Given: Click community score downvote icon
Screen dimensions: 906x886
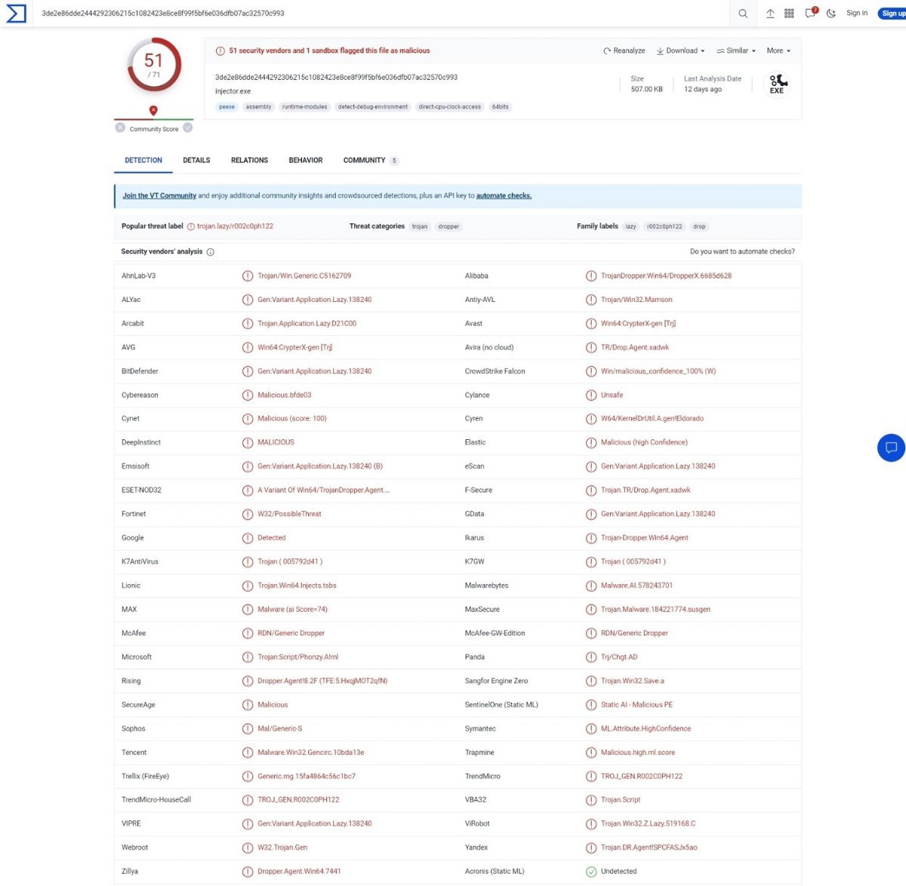Looking at the screenshot, I should coord(120,128).
